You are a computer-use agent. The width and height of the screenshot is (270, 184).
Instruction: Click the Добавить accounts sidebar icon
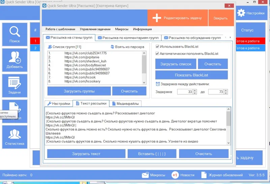click(x=15, y=60)
